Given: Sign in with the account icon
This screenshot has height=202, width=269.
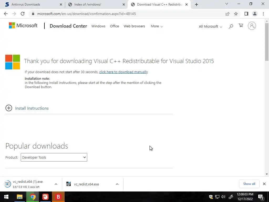Looking at the screenshot, I should (x=252, y=26).
